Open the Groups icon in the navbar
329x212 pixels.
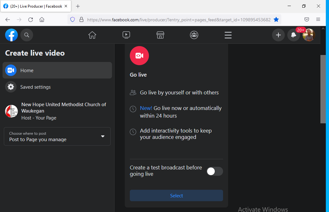pos(194,35)
